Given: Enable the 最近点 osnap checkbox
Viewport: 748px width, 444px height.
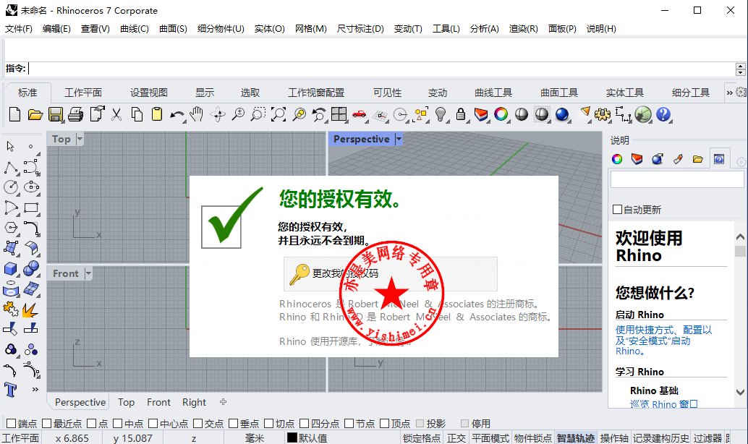Looking at the screenshot, I should click(x=47, y=424).
